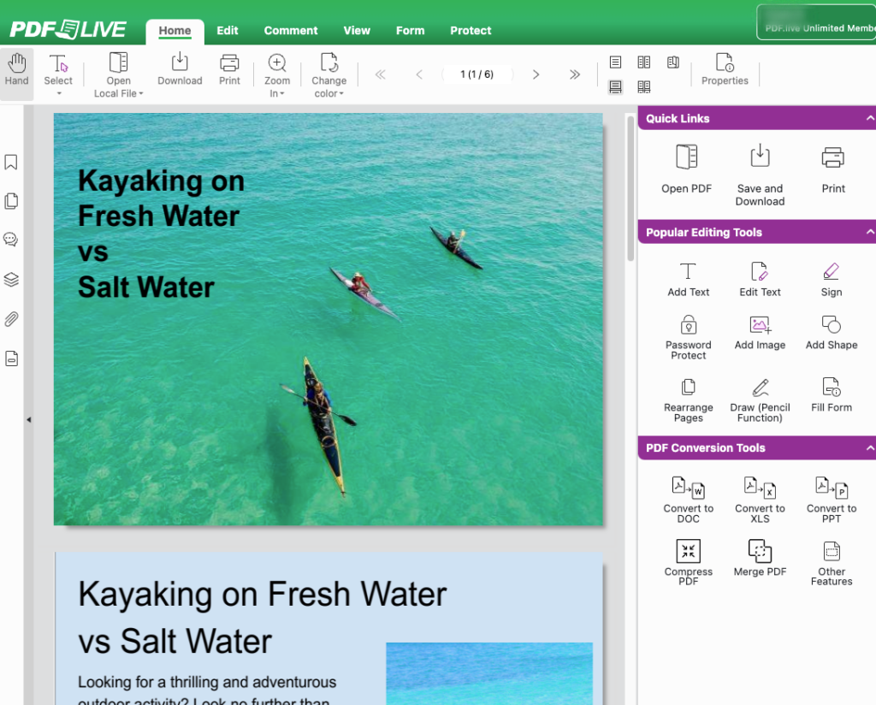876x705 pixels.
Task: Open the Layers panel
Action: tap(11, 279)
